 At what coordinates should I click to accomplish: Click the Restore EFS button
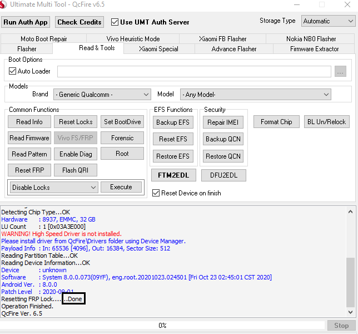[x=173, y=156]
